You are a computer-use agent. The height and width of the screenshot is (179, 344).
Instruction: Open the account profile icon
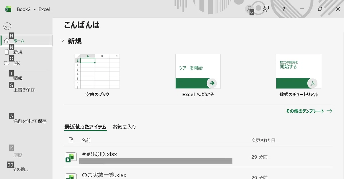[x=249, y=9]
